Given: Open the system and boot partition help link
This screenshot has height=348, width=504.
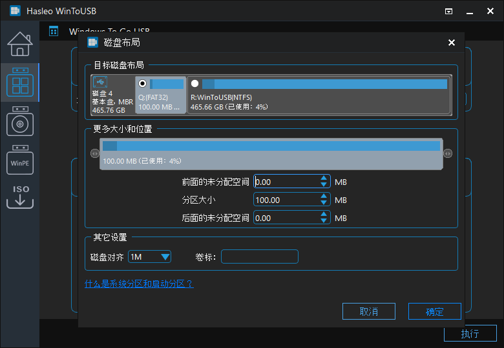Looking at the screenshot, I should coord(139,284).
